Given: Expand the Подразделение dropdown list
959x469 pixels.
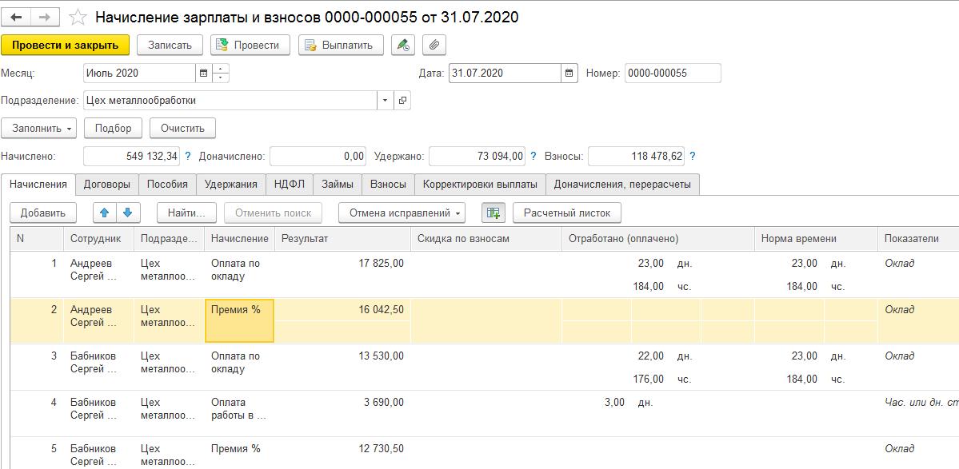Looking at the screenshot, I should pos(385,101).
